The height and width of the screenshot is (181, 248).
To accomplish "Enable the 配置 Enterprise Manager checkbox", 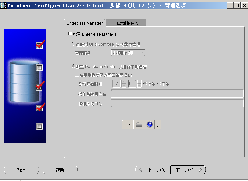I will 70,34.
